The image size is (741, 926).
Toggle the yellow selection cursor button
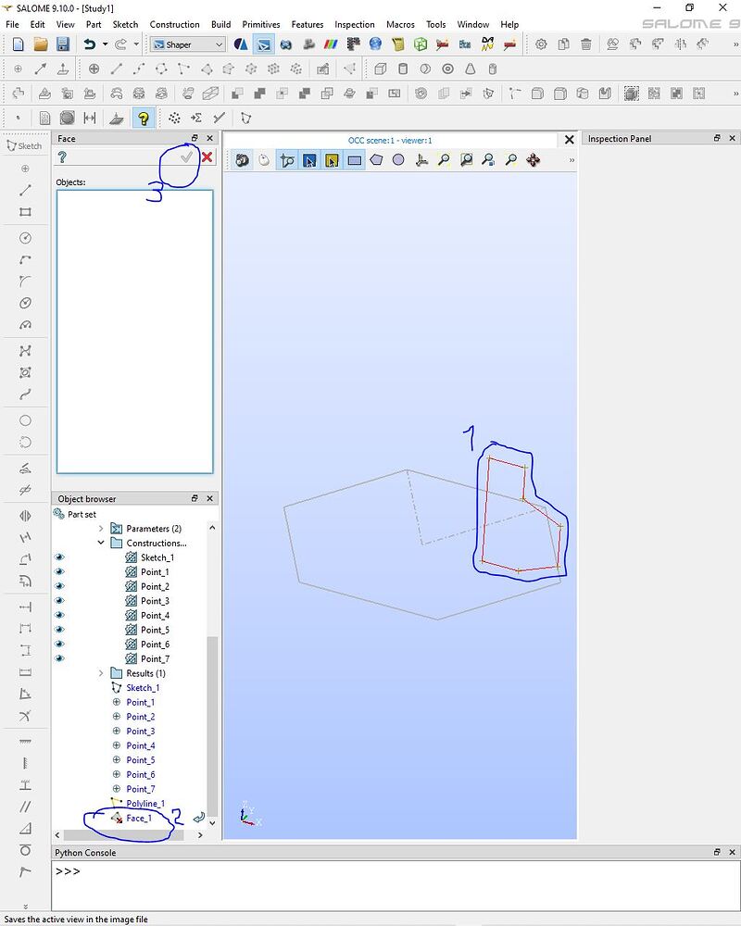(332, 160)
